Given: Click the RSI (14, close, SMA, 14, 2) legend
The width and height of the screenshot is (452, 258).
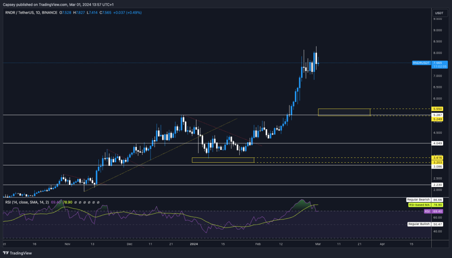Looking at the screenshot, I should (x=27, y=202).
